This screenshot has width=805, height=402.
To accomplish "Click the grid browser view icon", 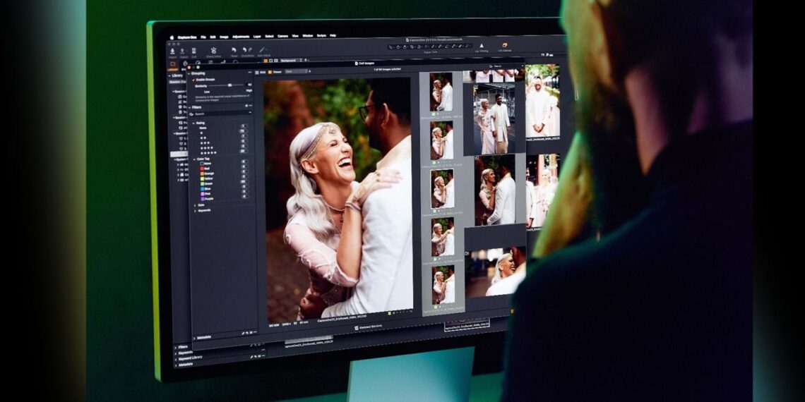I will [x=266, y=61].
